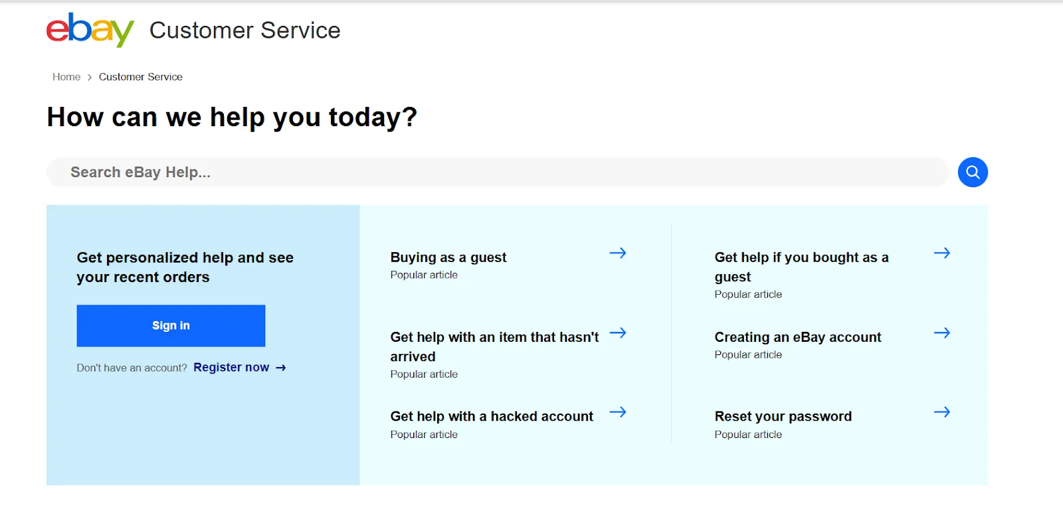The height and width of the screenshot is (521, 1063).
Task: Go to Home via the breadcrumb
Action: (66, 76)
